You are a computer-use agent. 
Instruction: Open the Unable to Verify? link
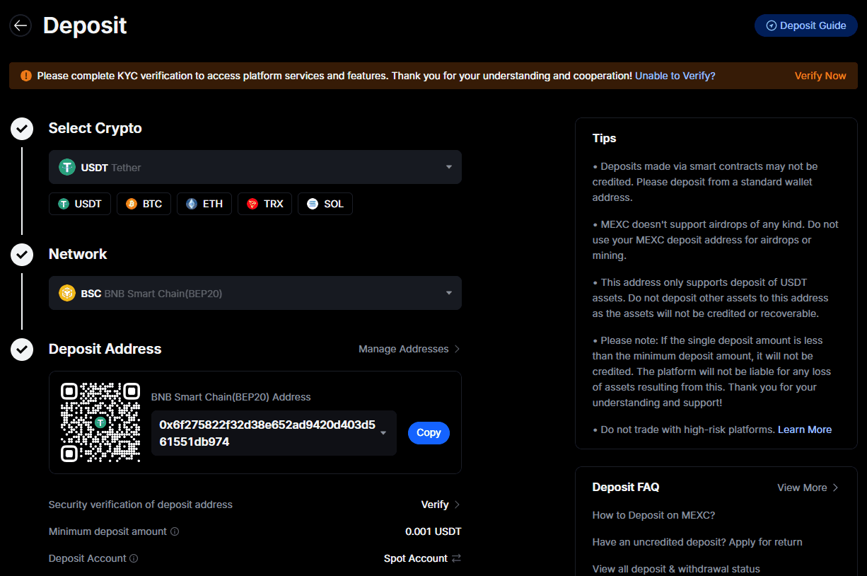[x=675, y=76]
